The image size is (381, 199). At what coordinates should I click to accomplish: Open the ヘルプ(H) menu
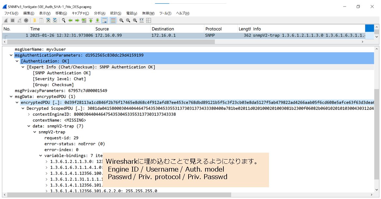[x=183, y=13]
